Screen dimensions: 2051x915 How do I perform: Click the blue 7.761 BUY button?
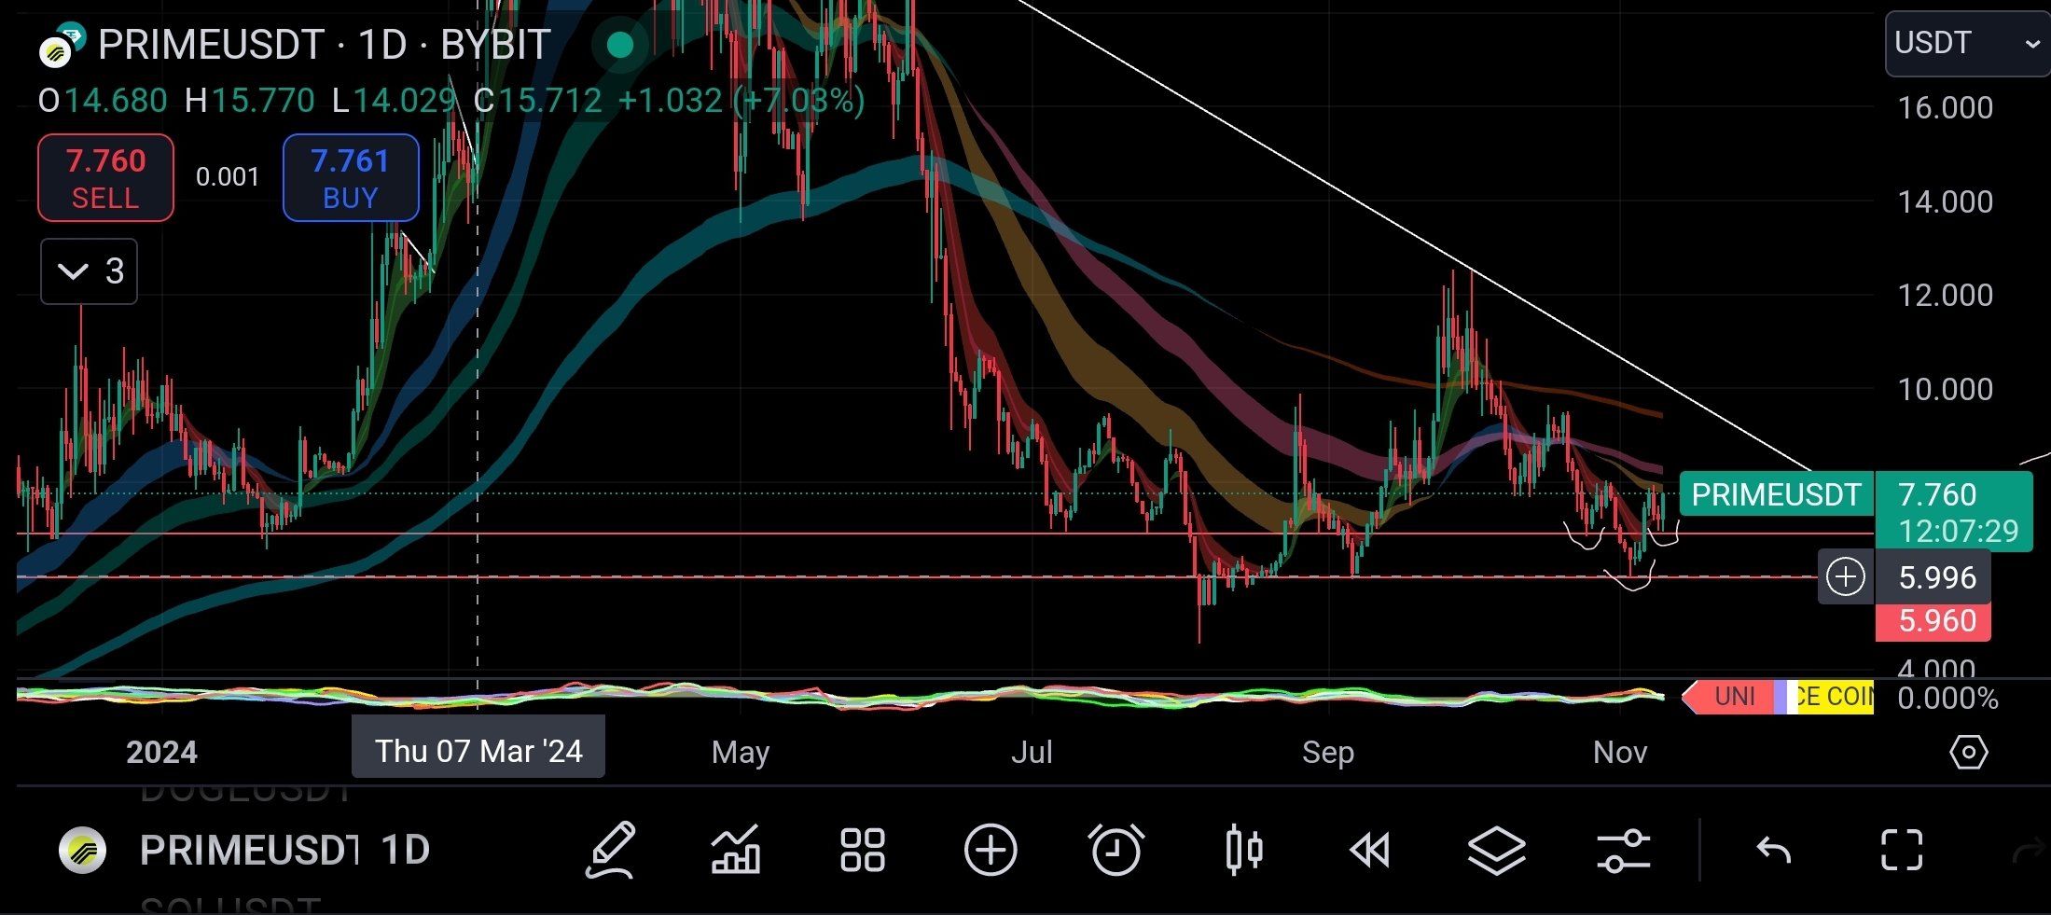click(351, 178)
